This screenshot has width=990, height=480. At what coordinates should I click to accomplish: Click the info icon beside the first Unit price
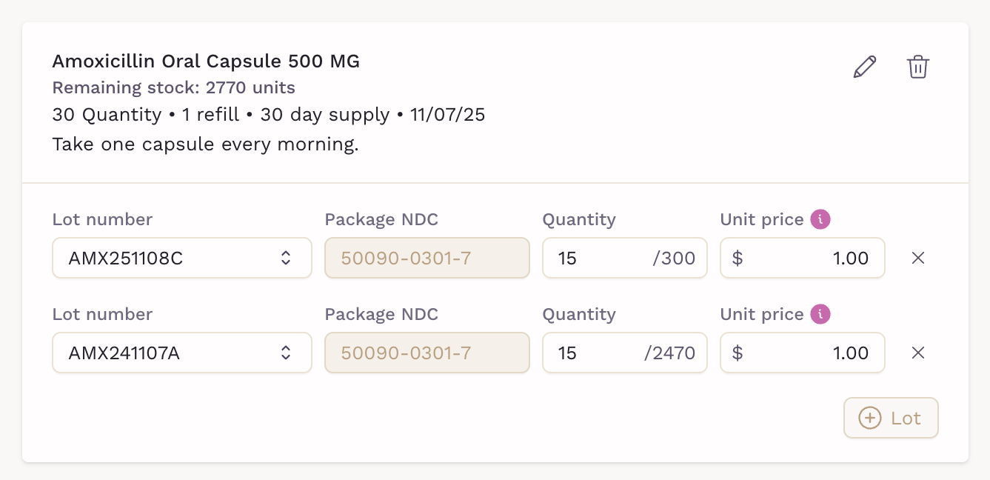pyautogui.click(x=820, y=219)
